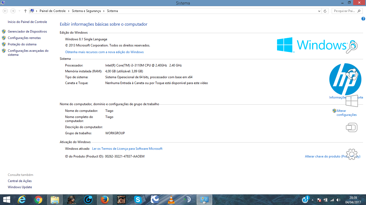Click the Start charm Windows logo
The height and width of the screenshot is (205, 366).
(352, 101)
